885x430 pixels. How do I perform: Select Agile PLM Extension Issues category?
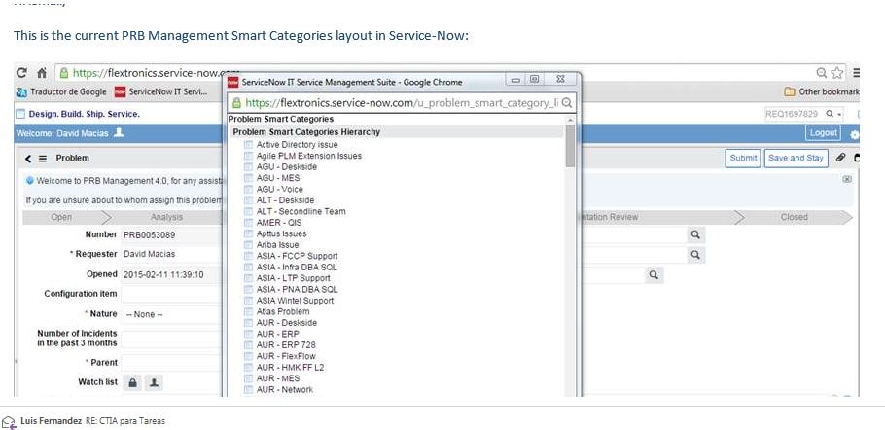(x=308, y=156)
